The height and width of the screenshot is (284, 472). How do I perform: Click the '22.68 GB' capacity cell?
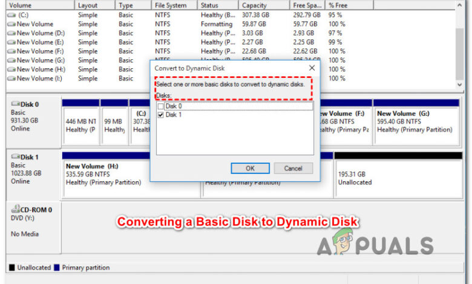254,51
